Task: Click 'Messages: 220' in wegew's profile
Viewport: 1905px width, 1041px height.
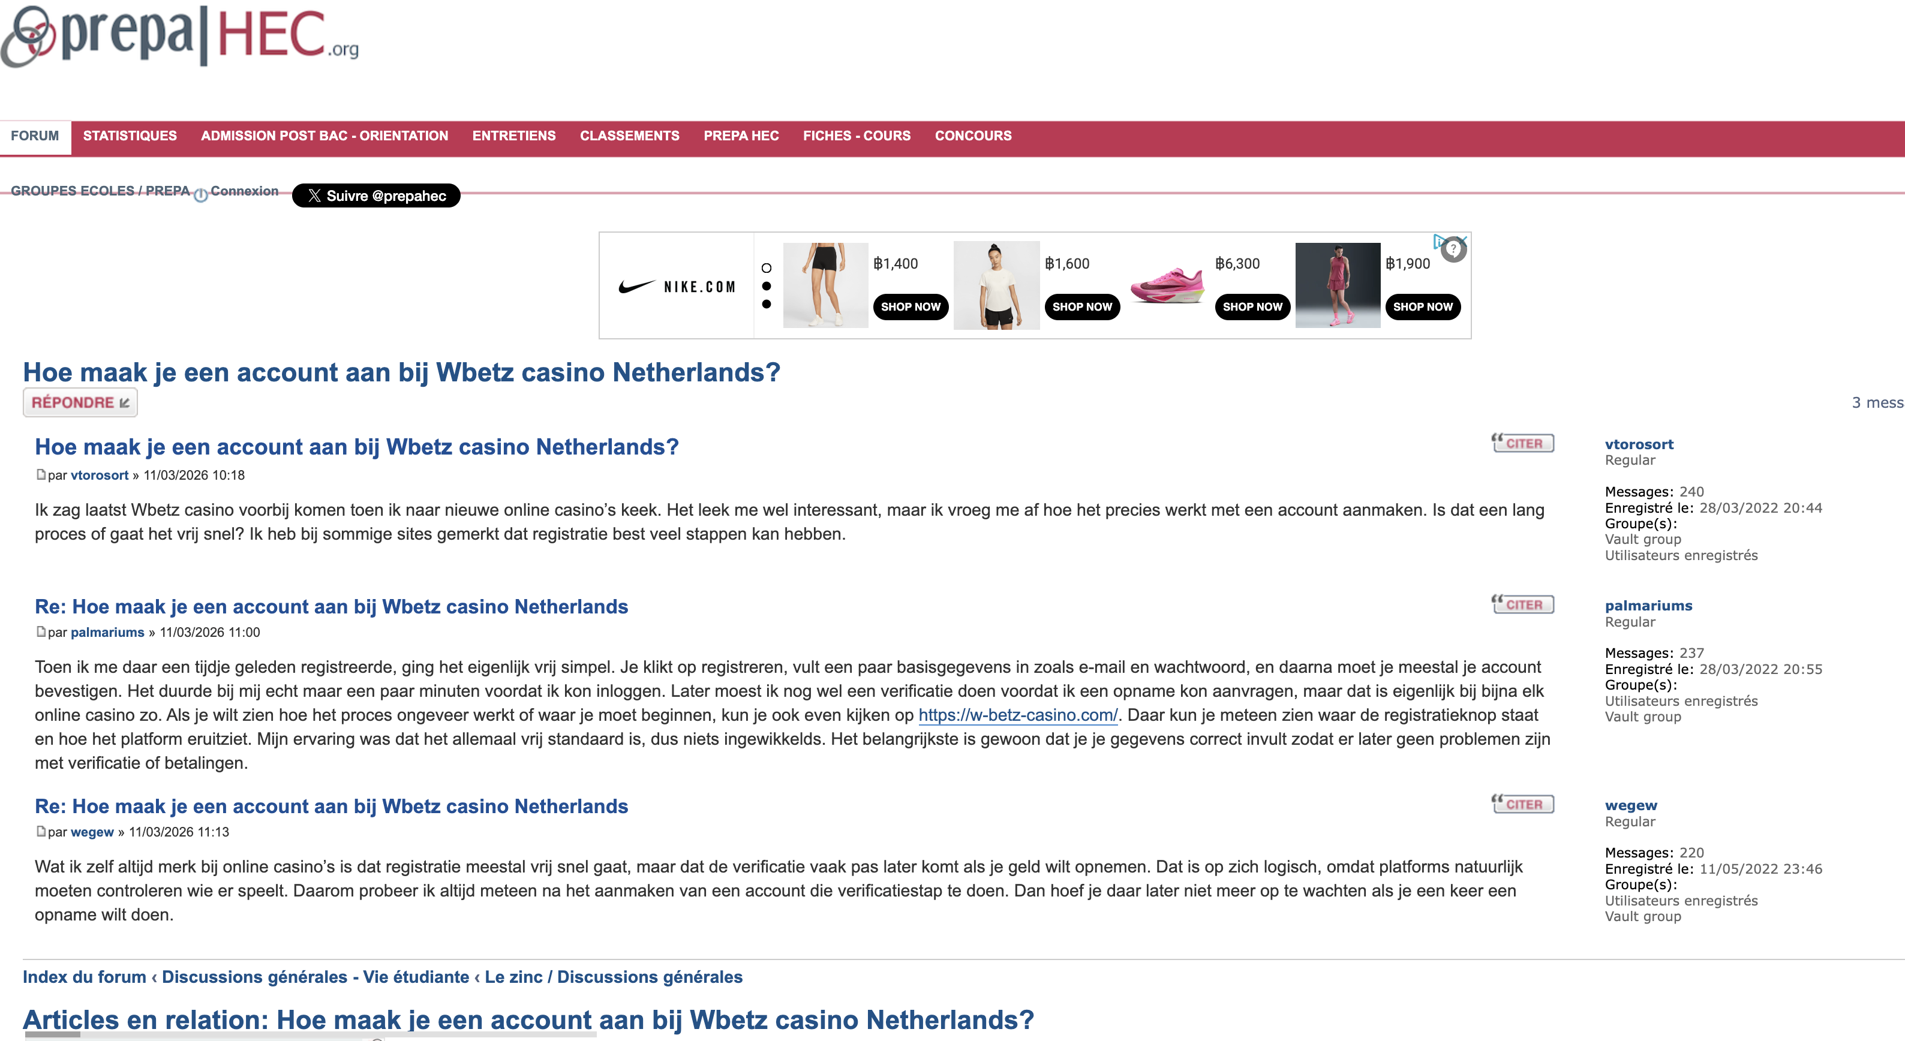Action: click(1654, 853)
